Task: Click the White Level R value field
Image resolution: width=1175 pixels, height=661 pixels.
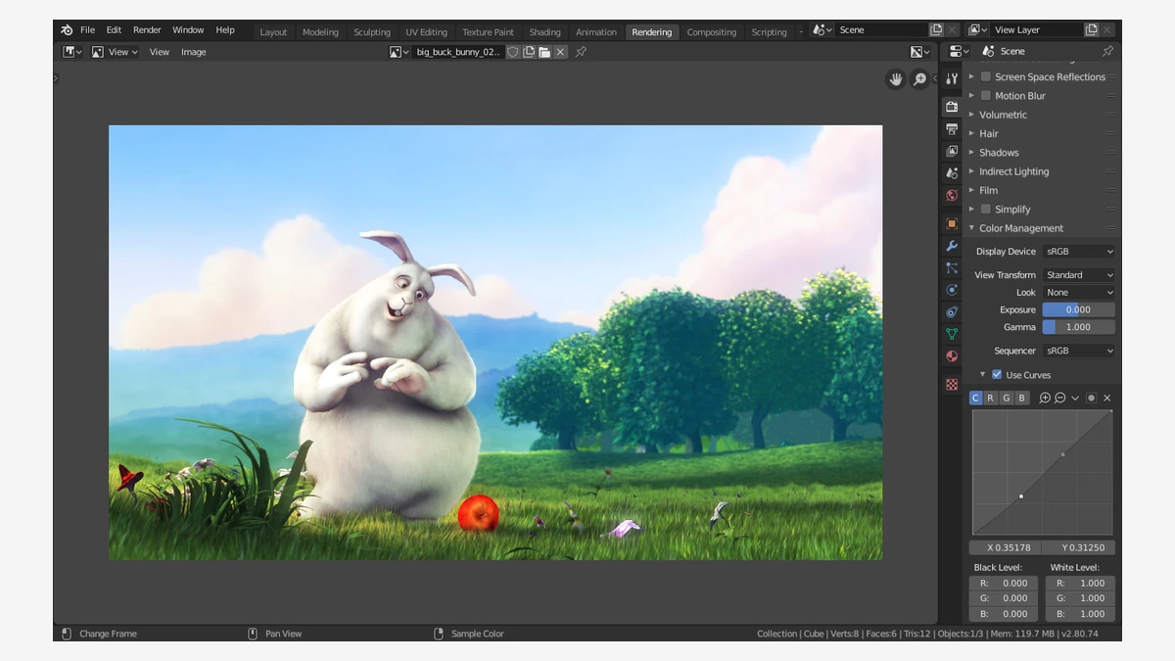Action: 1080,583
